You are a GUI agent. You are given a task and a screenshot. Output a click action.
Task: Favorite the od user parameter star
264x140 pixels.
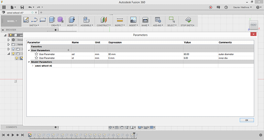click(x=36, y=54)
